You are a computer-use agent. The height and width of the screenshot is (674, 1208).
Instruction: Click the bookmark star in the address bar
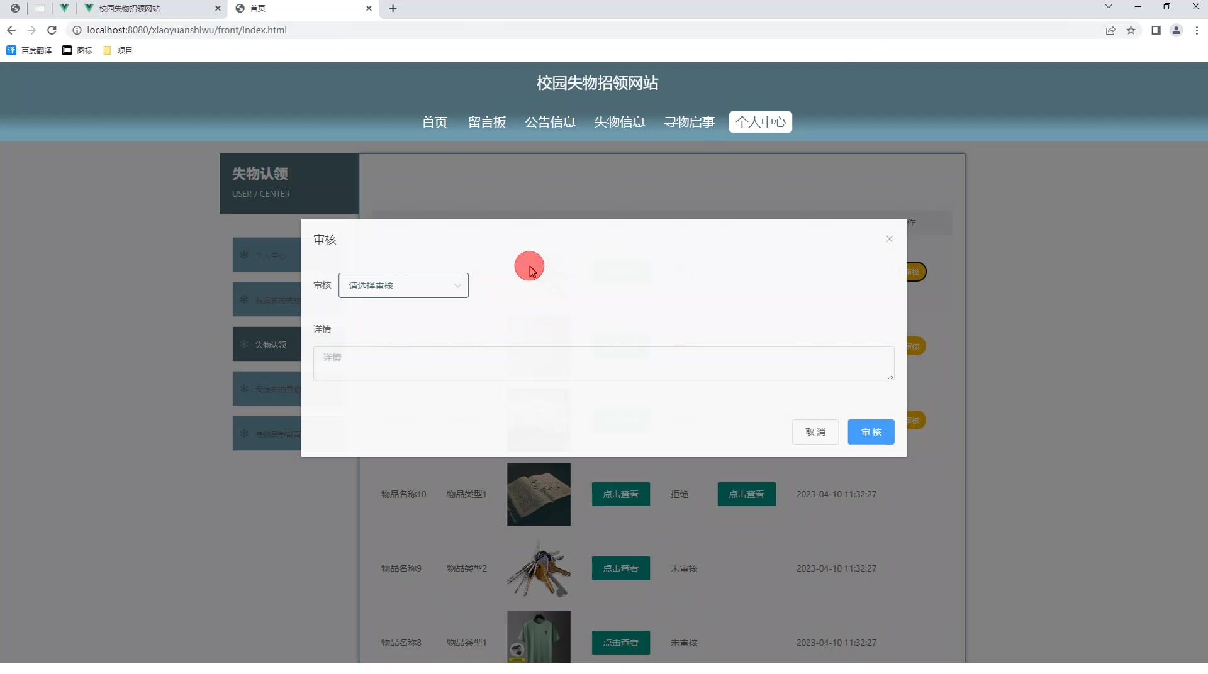coord(1132,30)
